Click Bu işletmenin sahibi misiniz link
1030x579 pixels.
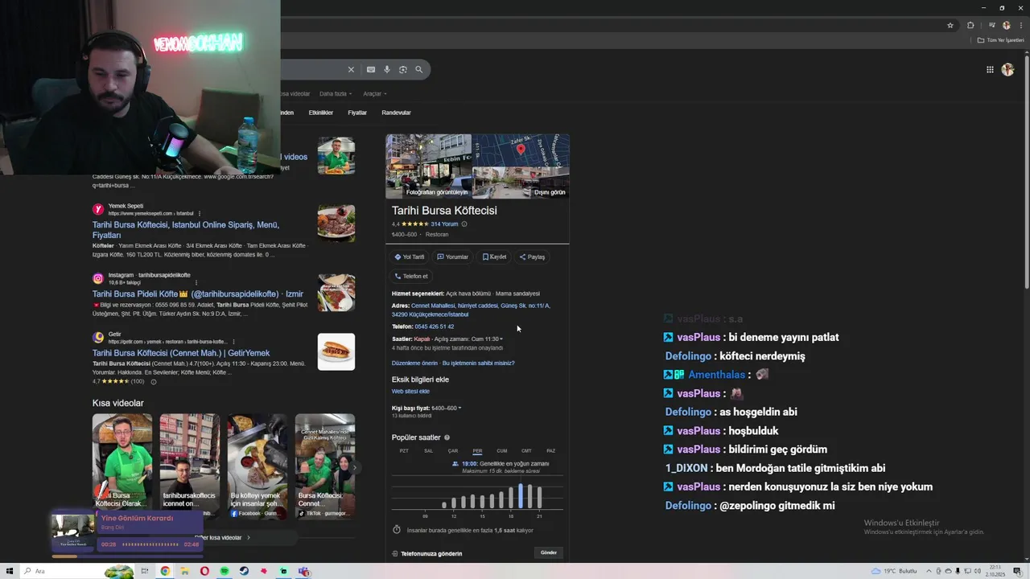pyautogui.click(x=478, y=363)
